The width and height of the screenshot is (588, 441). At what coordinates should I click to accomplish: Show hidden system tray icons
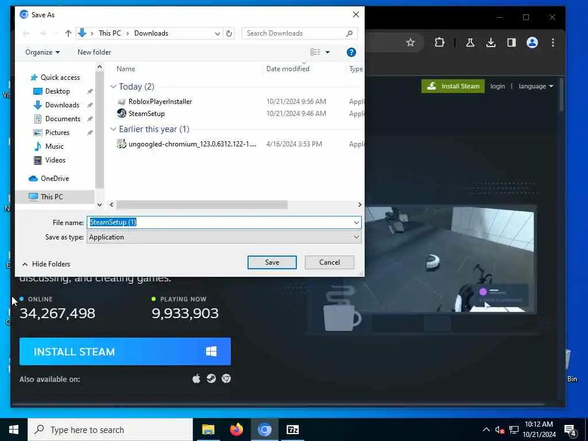[x=486, y=430]
